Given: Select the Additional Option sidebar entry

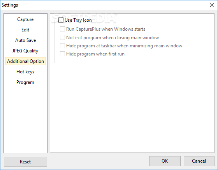Looking at the screenshot, I should click(25, 61).
